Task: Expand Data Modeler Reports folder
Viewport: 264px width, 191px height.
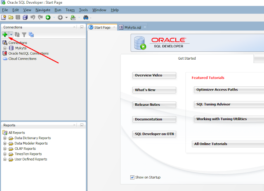Action: pyautogui.click(x=5, y=144)
